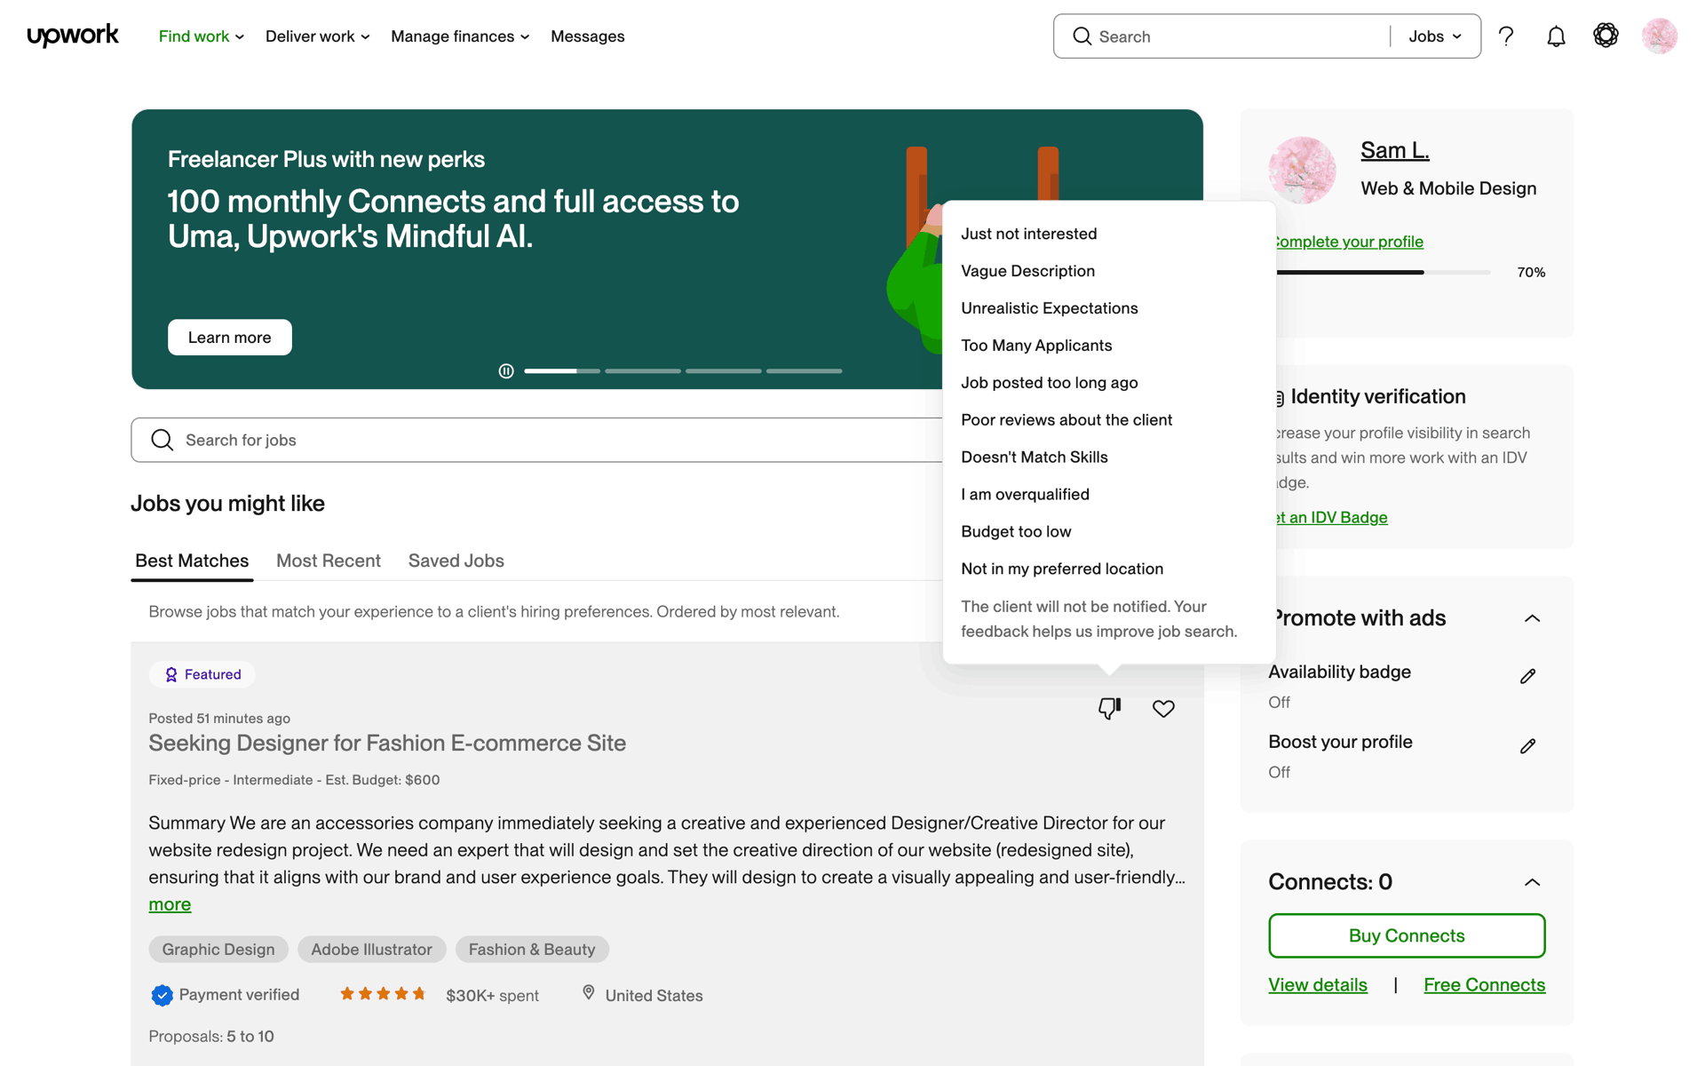Click the location pin icon by United States
This screenshot has height=1066, width=1705.
588,993
